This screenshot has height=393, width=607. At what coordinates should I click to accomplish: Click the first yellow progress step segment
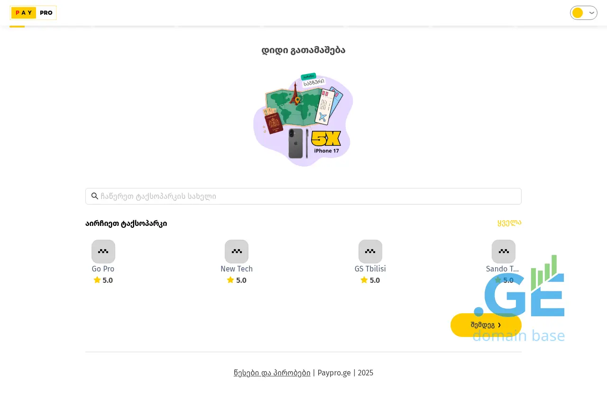tap(17, 27)
